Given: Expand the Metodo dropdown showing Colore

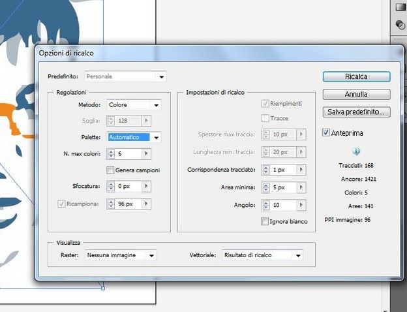Looking at the screenshot, I should coord(156,105).
